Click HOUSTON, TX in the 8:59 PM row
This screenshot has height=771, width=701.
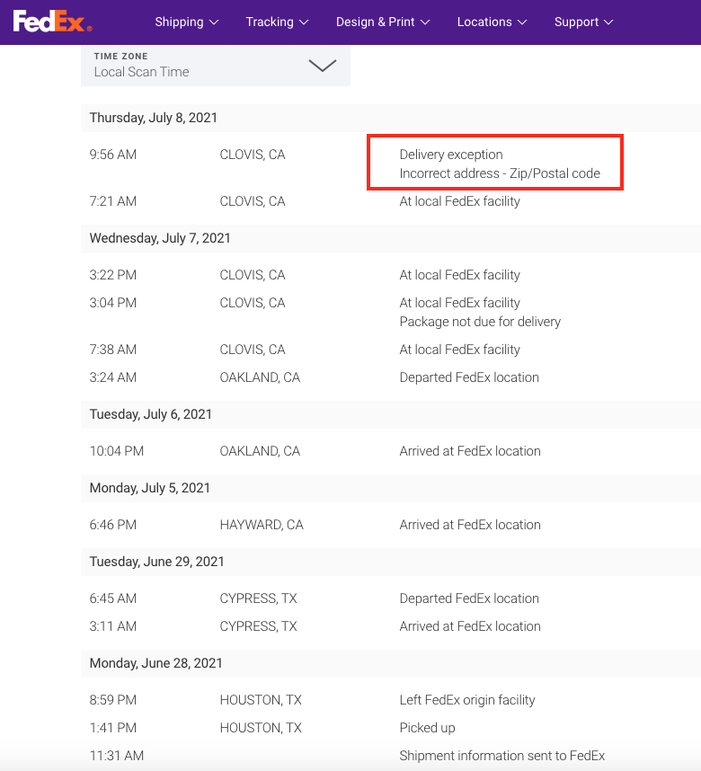tap(261, 700)
